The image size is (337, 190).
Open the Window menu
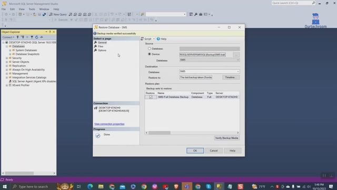[44, 9]
